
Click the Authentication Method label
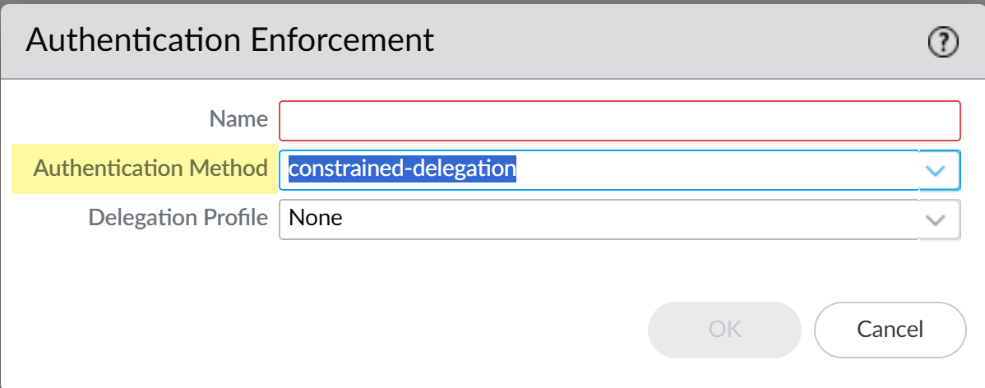pos(150,169)
